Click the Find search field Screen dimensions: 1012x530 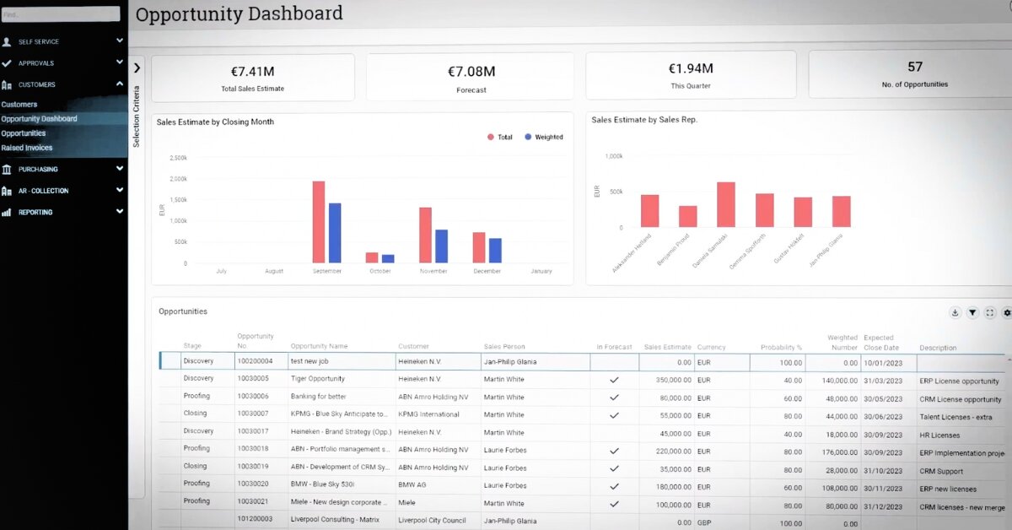click(60, 14)
